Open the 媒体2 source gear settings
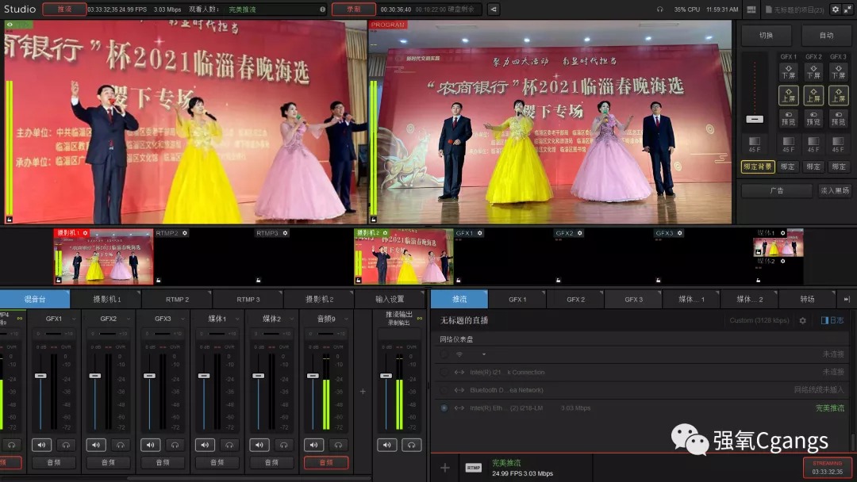Screen dimensions: 857x482 pos(782,262)
